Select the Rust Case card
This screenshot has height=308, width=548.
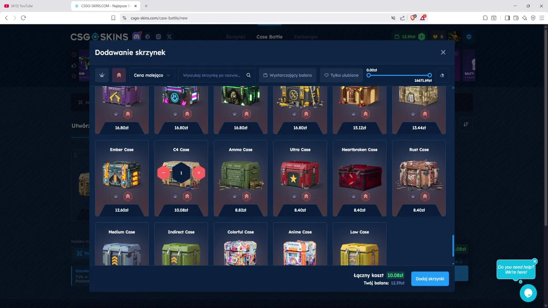419,178
